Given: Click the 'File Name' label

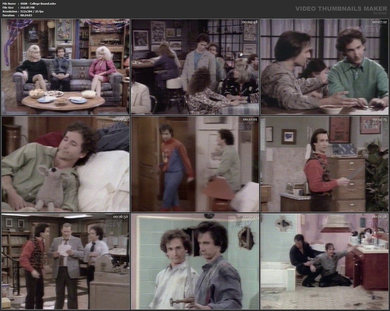Looking at the screenshot, I should (9, 4).
